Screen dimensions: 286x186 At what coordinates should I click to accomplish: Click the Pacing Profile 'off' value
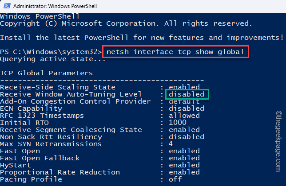tap(175, 179)
